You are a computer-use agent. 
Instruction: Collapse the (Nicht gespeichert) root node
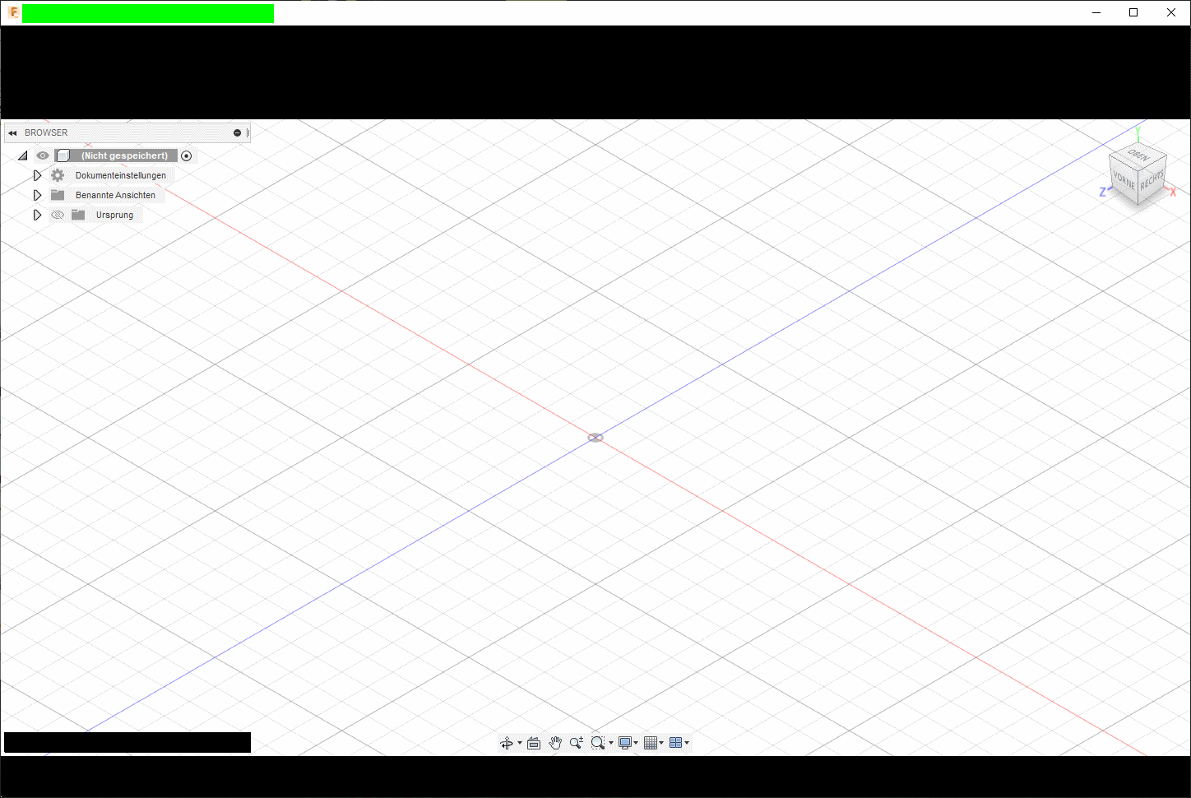click(x=23, y=155)
